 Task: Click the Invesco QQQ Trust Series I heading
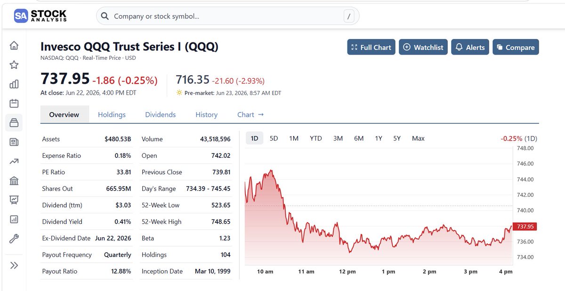click(x=129, y=47)
